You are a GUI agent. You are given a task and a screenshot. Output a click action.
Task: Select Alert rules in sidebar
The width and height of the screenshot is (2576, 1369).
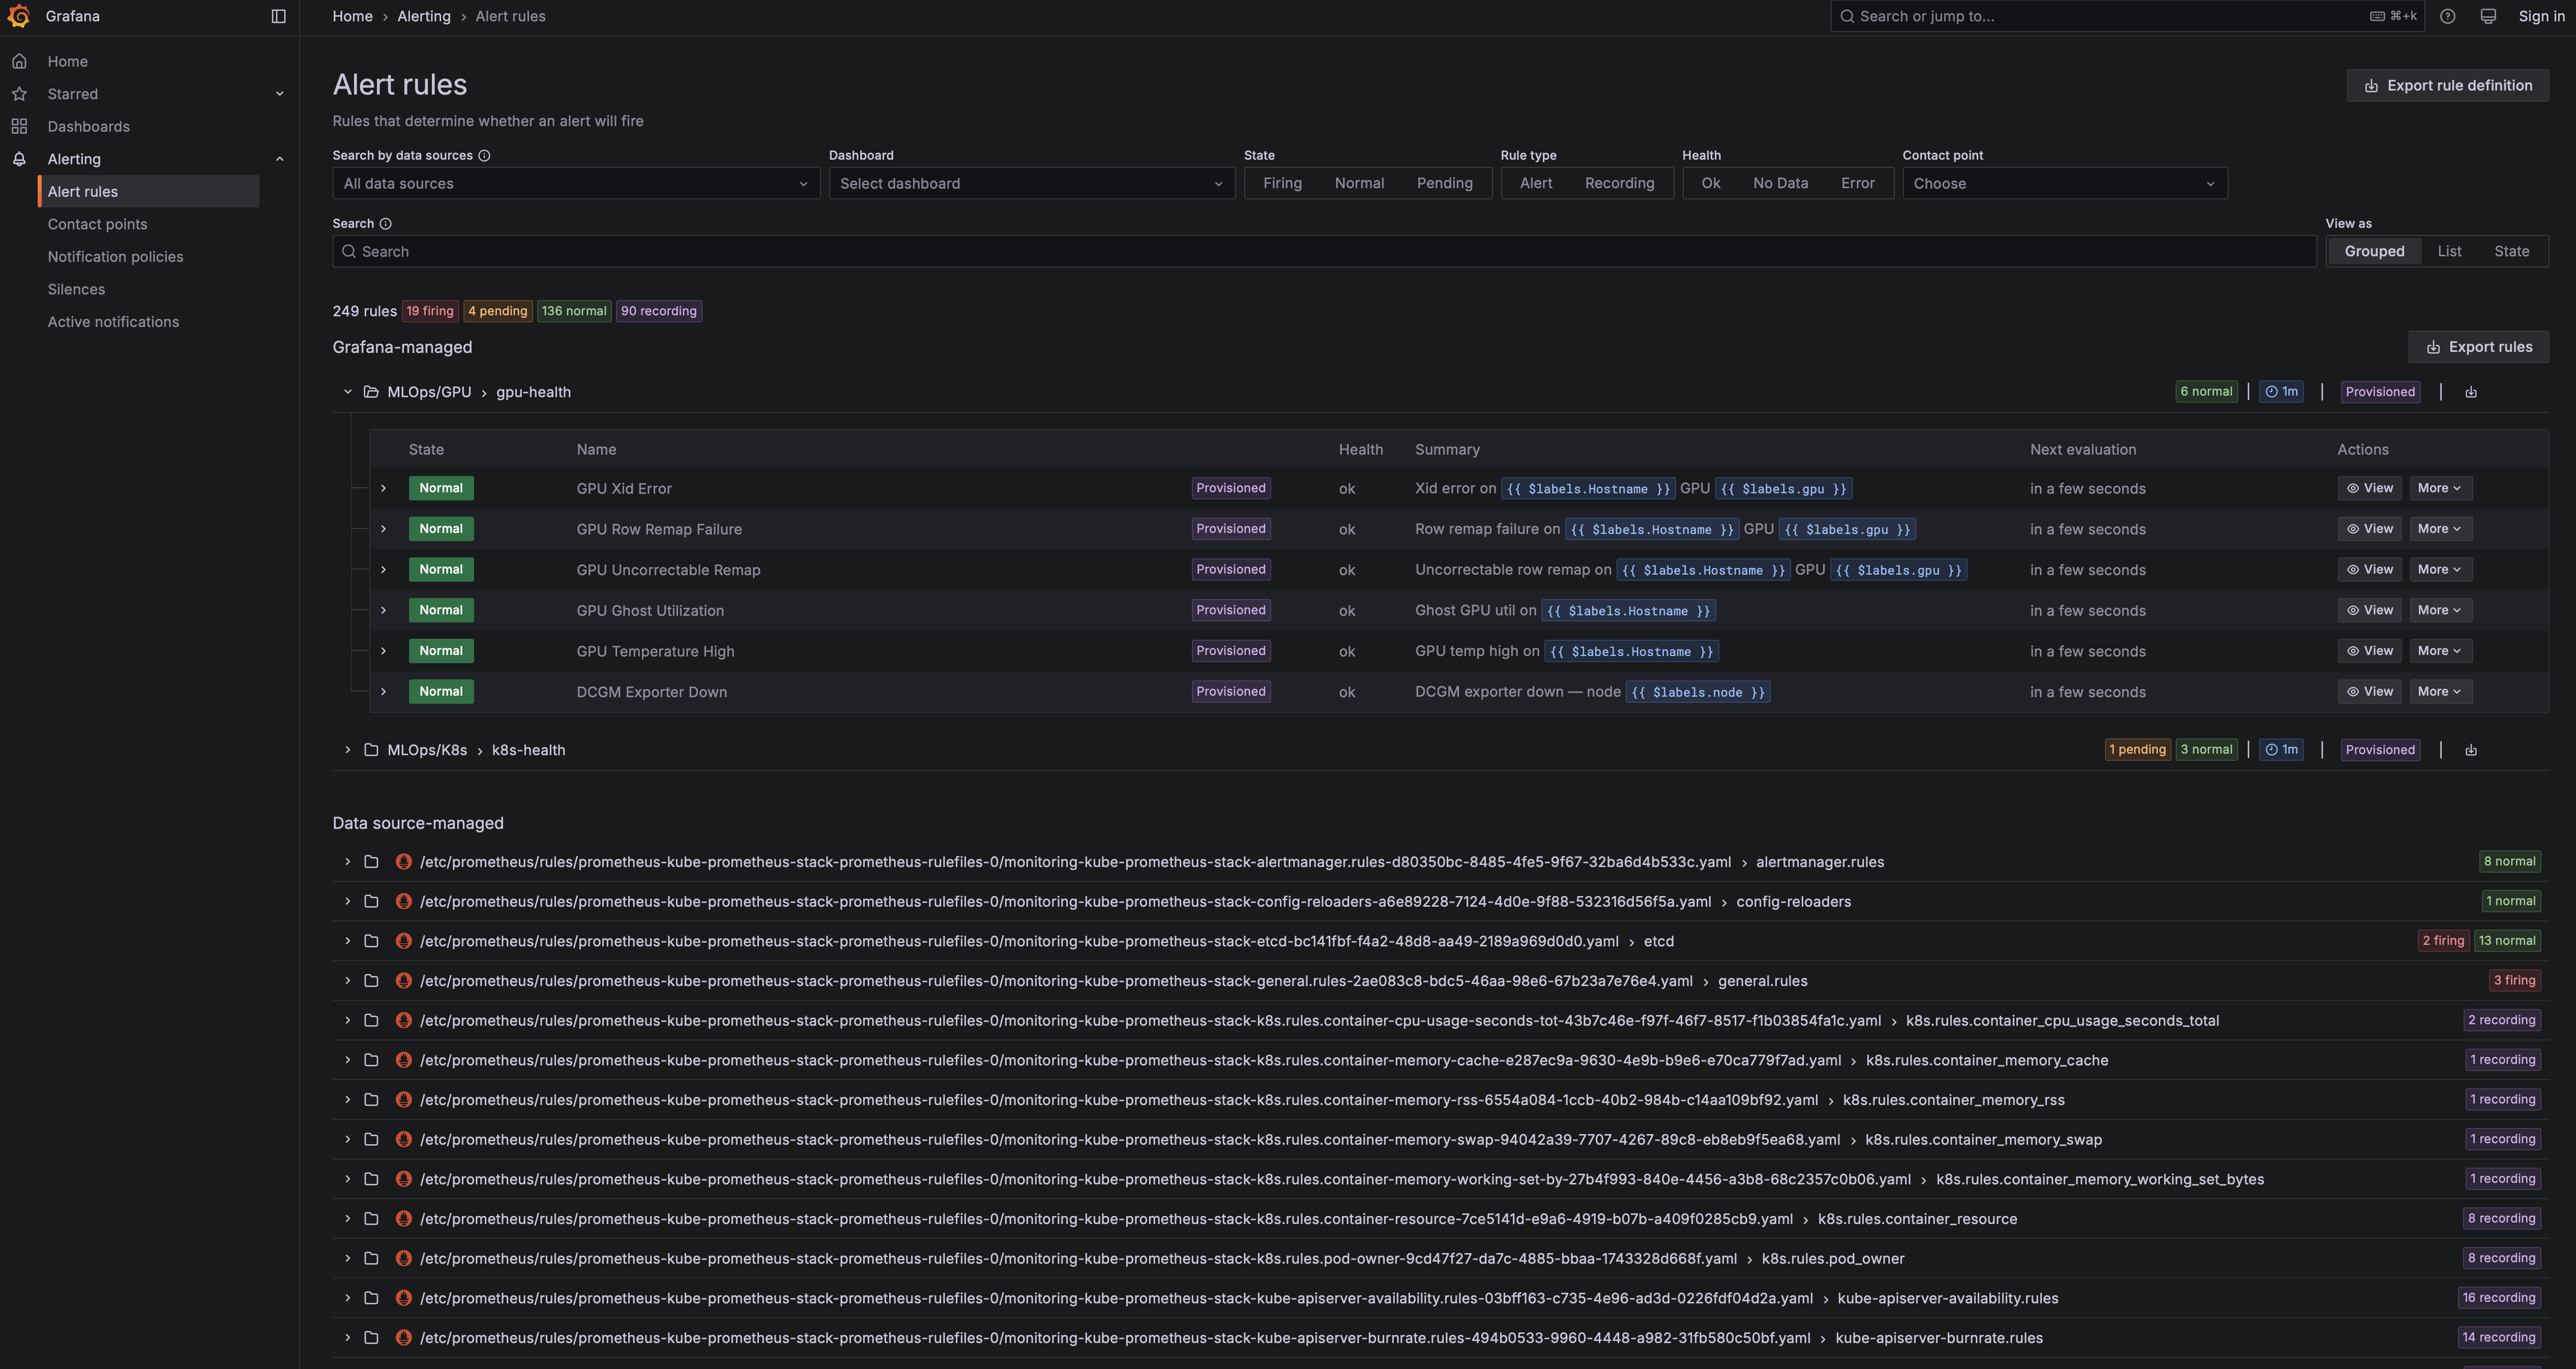coord(148,191)
